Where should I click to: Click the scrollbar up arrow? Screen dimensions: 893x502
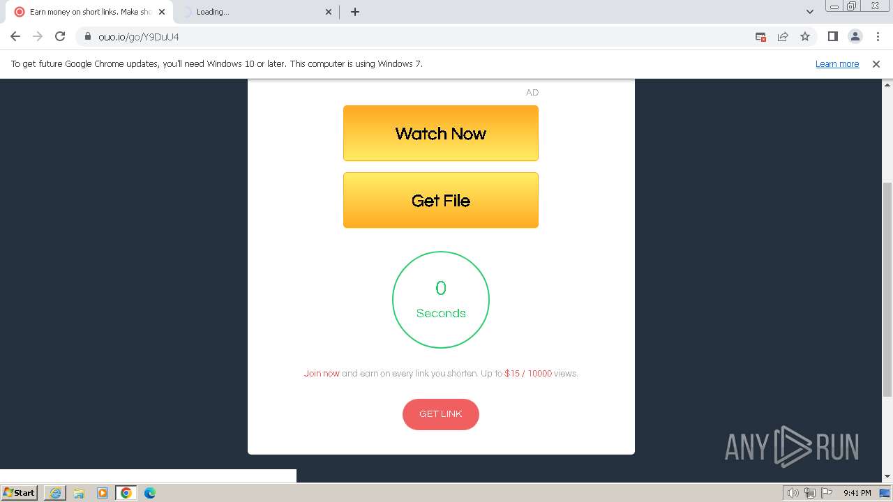click(x=887, y=84)
